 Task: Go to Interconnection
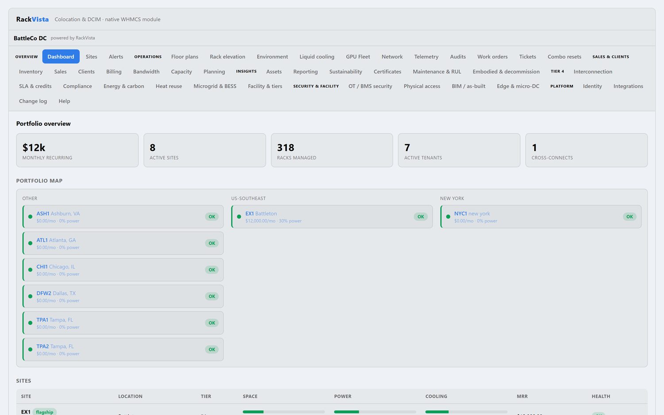(x=593, y=72)
